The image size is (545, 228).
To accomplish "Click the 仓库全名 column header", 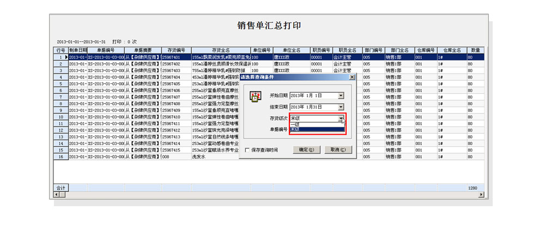I will [452, 51].
